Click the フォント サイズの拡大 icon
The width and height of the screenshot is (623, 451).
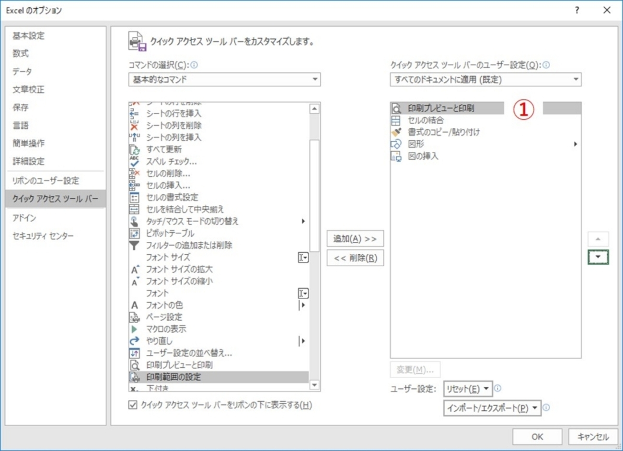pos(135,269)
